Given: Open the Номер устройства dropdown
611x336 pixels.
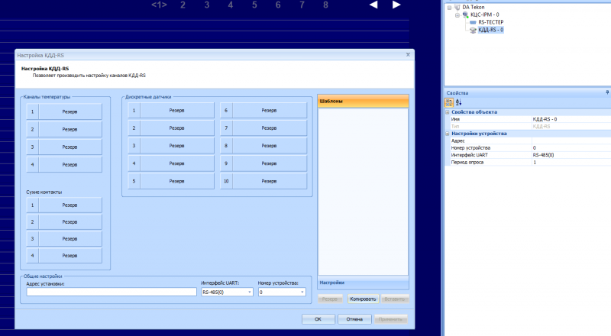Looking at the screenshot, I should [x=302, y=292].
